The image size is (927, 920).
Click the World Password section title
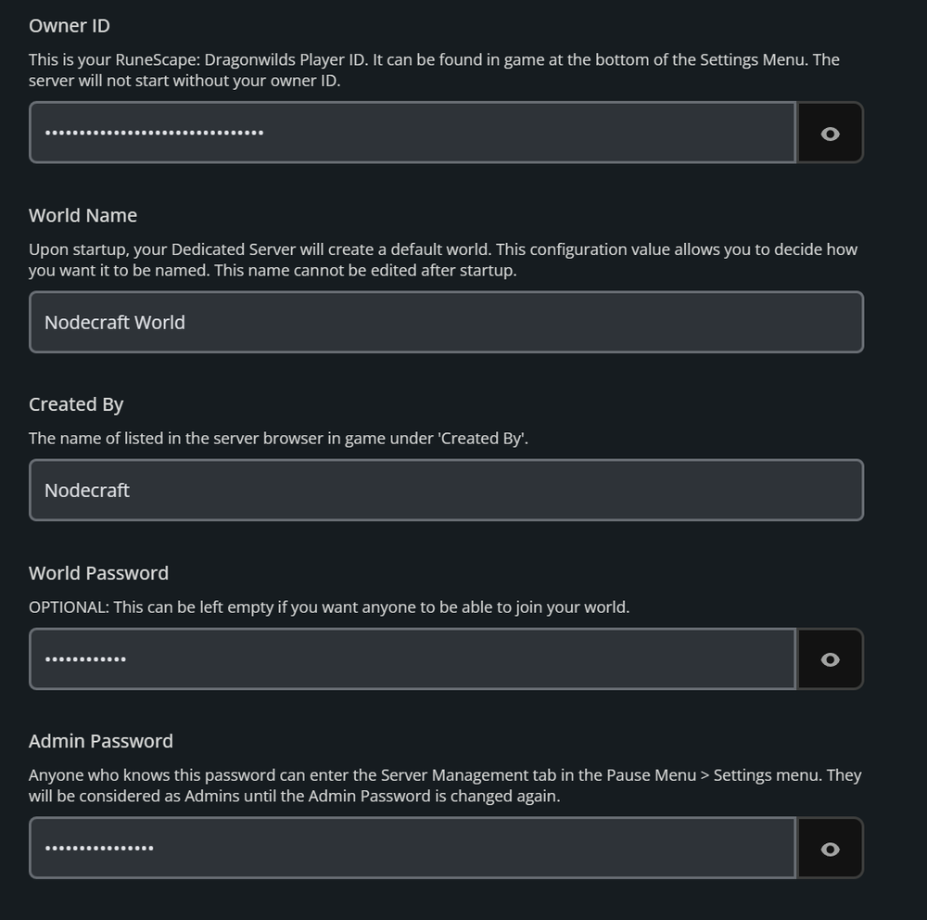[x=98, y=573]
